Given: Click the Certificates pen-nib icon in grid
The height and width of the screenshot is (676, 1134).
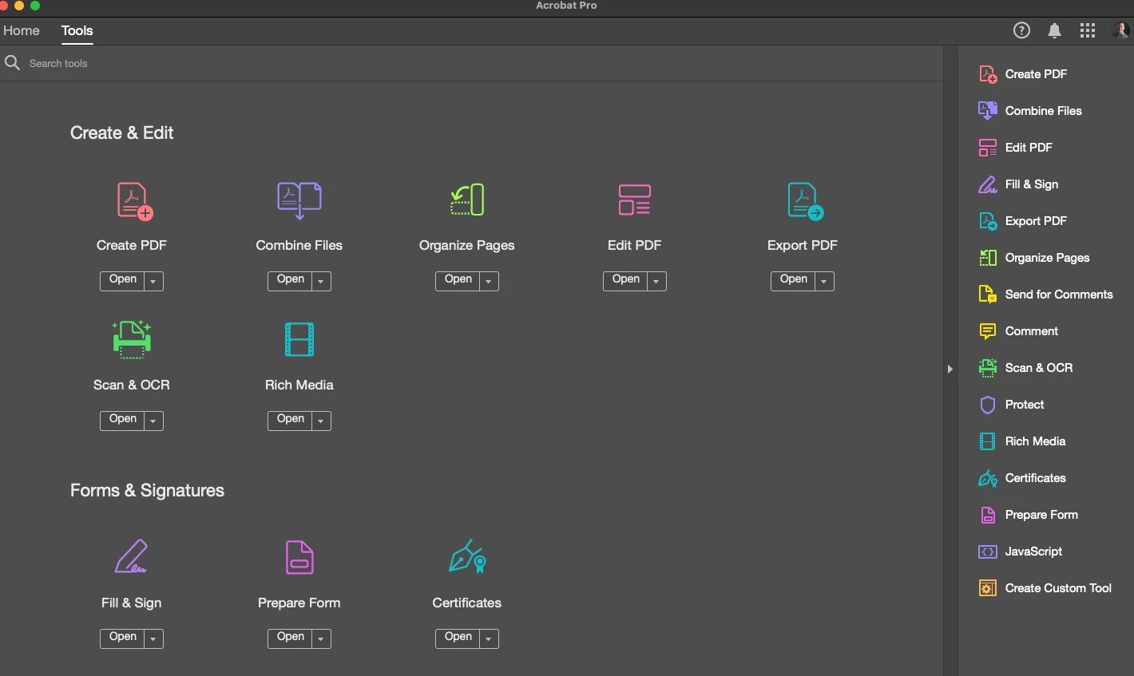Looking at the screenshot, I should point(467,556).
